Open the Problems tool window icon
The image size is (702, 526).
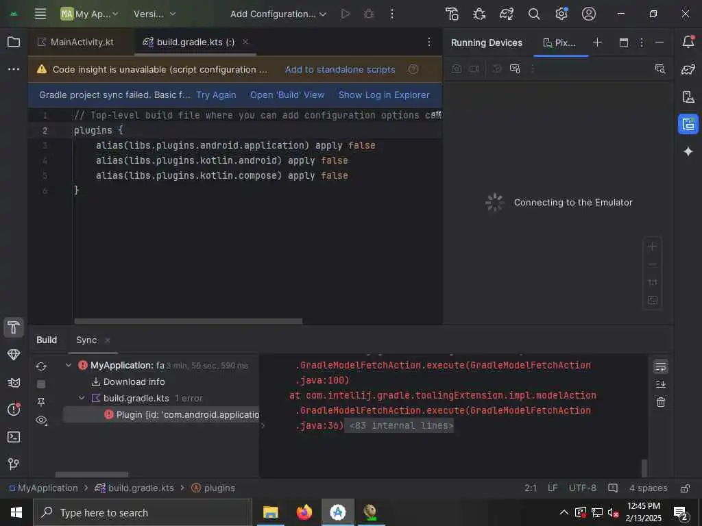(14, 410)
